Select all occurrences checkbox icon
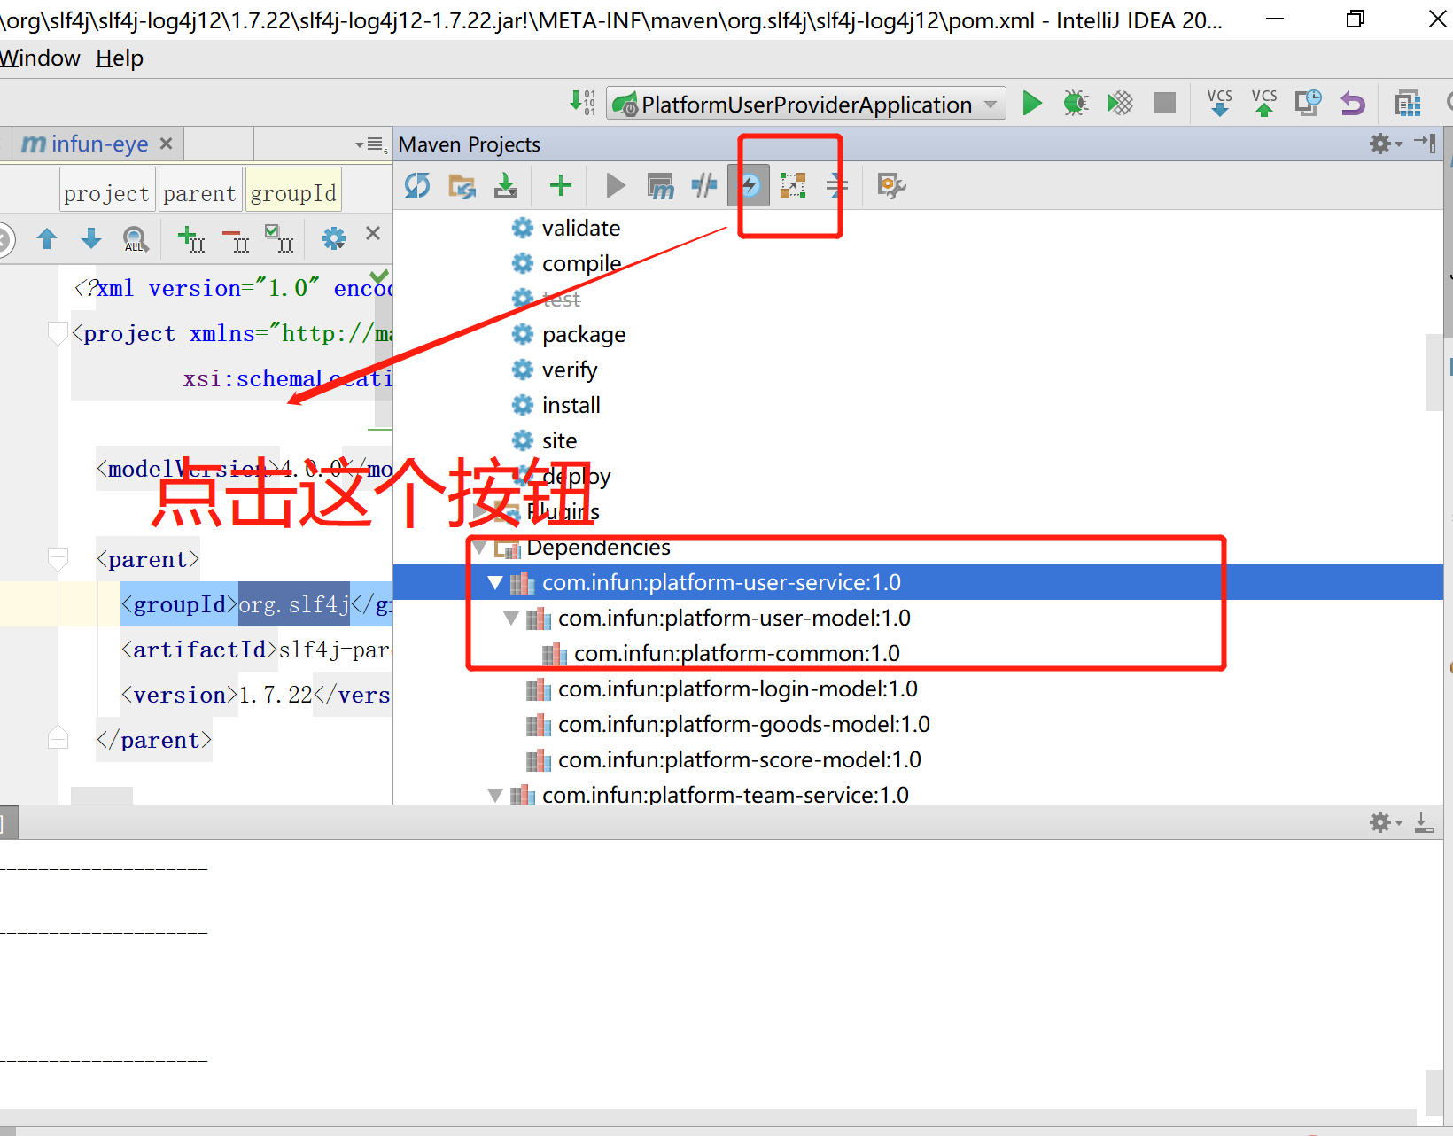 [279, 238]
